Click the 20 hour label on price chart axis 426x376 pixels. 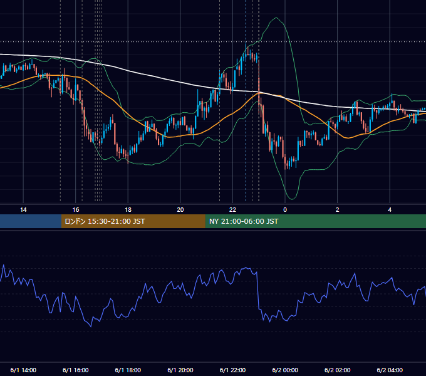tap(180, 210)
